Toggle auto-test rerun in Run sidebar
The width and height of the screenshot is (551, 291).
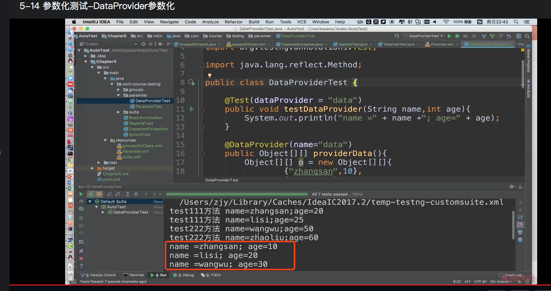81,209
